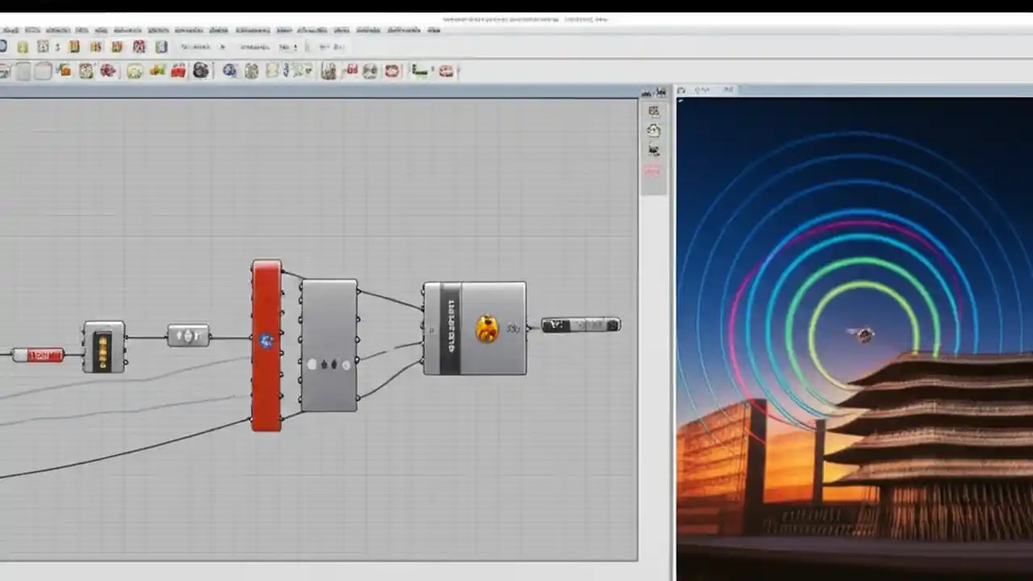Toggle the middle dot indicator on the gray component
Viewport: 1033px width, 581px height.
328,364
